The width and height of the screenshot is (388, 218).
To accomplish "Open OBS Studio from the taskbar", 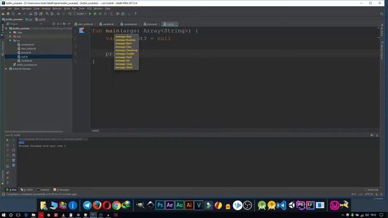I will pyautogui.click(x=247, y=205).
